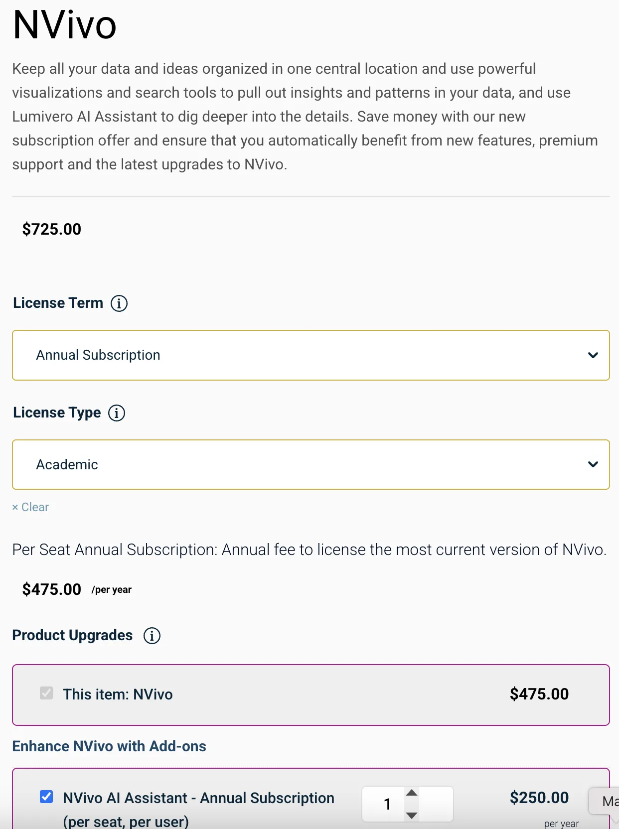
Task: Uncheck NVivo AI Assistant add-on checkbox
Action: coord(46,797)
